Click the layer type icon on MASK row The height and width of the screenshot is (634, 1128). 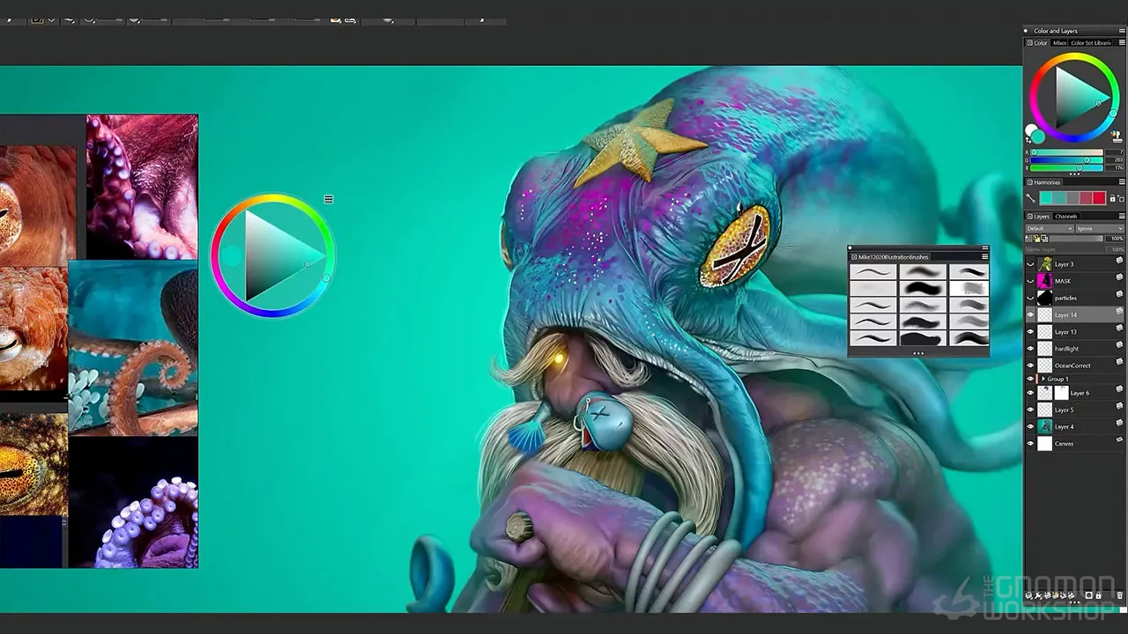tap(1119, 278)
